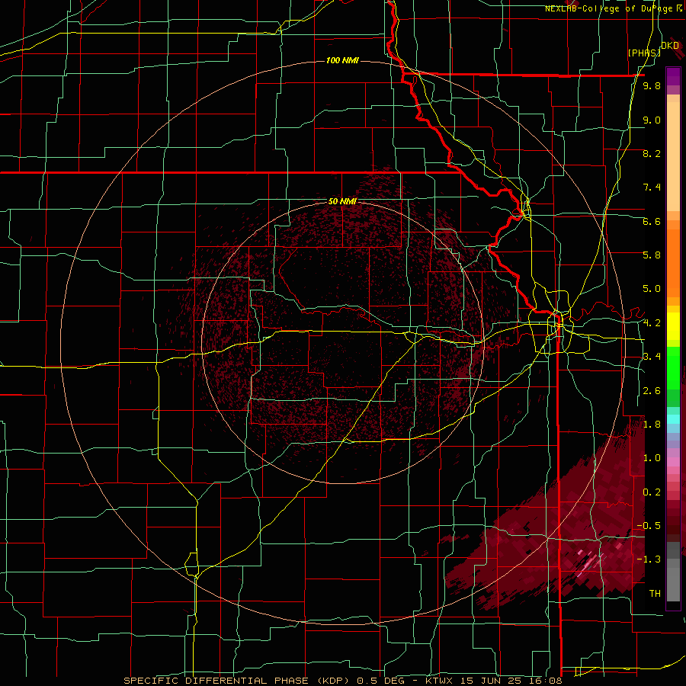The image size is (686, 686).
Task: Click the 5.0 colorbar value
Action: pos(652,289)
